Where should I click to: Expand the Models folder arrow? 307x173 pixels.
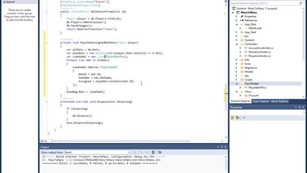pyautogui.click(x=236, y=72)
